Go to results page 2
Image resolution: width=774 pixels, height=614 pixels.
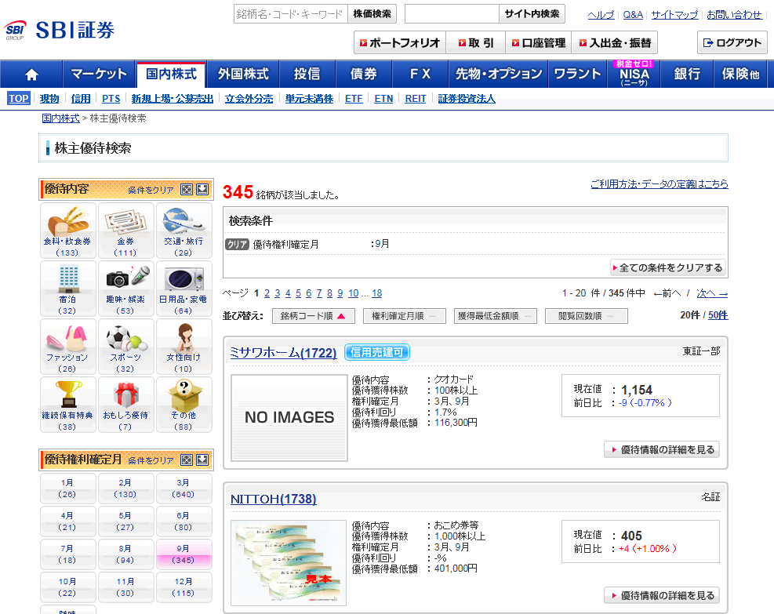pos(267,293)
